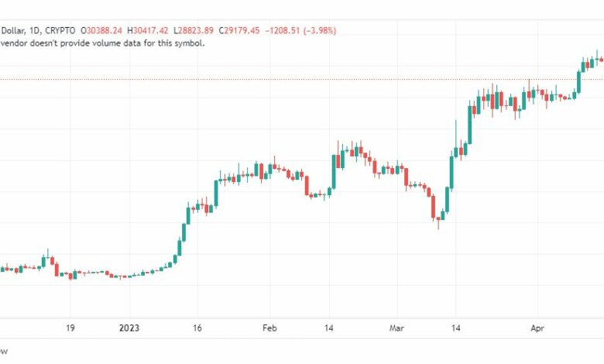The width and height of the screenshot is (604, 364).
Task: Click the "14" date between Mar and Apr
Action: (456, 328)
